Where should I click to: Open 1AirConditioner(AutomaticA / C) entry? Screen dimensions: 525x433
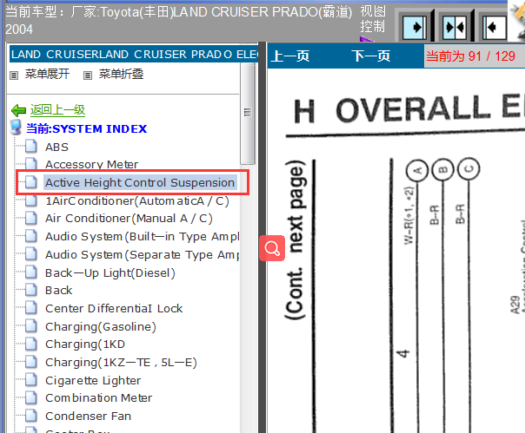click(x=137, y=201)
